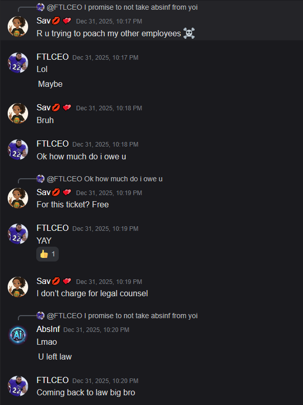Click the small avatar in the reply preview above AbsInf's message
This screenshot has height=405, width=303.
pos(40,316)
